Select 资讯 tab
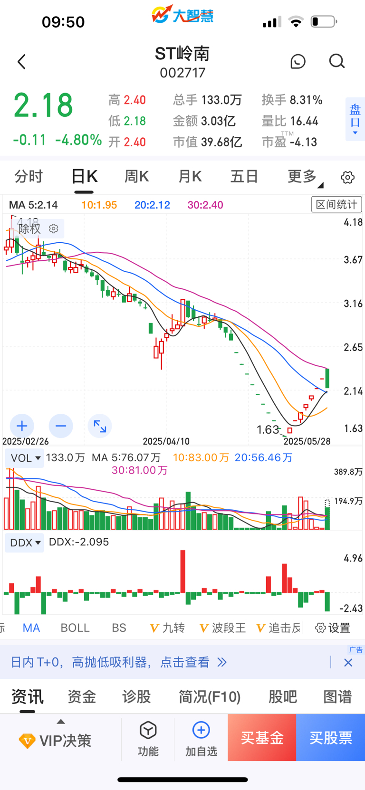 27,697
